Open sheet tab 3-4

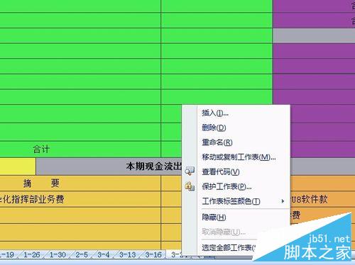[104, 255]
